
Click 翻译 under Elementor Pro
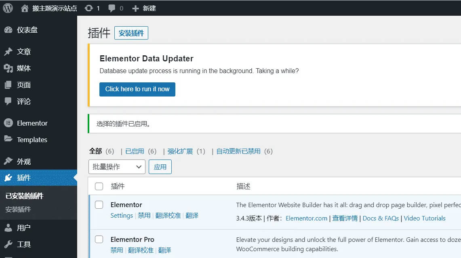(165, 250)
